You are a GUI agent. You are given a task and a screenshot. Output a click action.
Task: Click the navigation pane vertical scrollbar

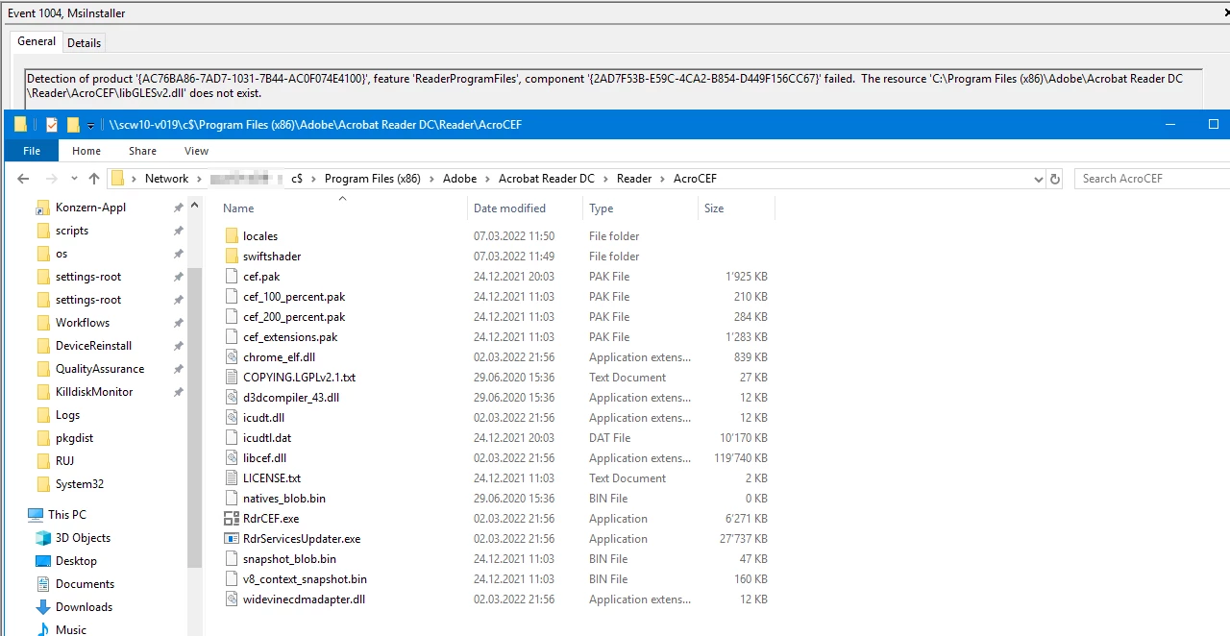click(x=195, y=417)
